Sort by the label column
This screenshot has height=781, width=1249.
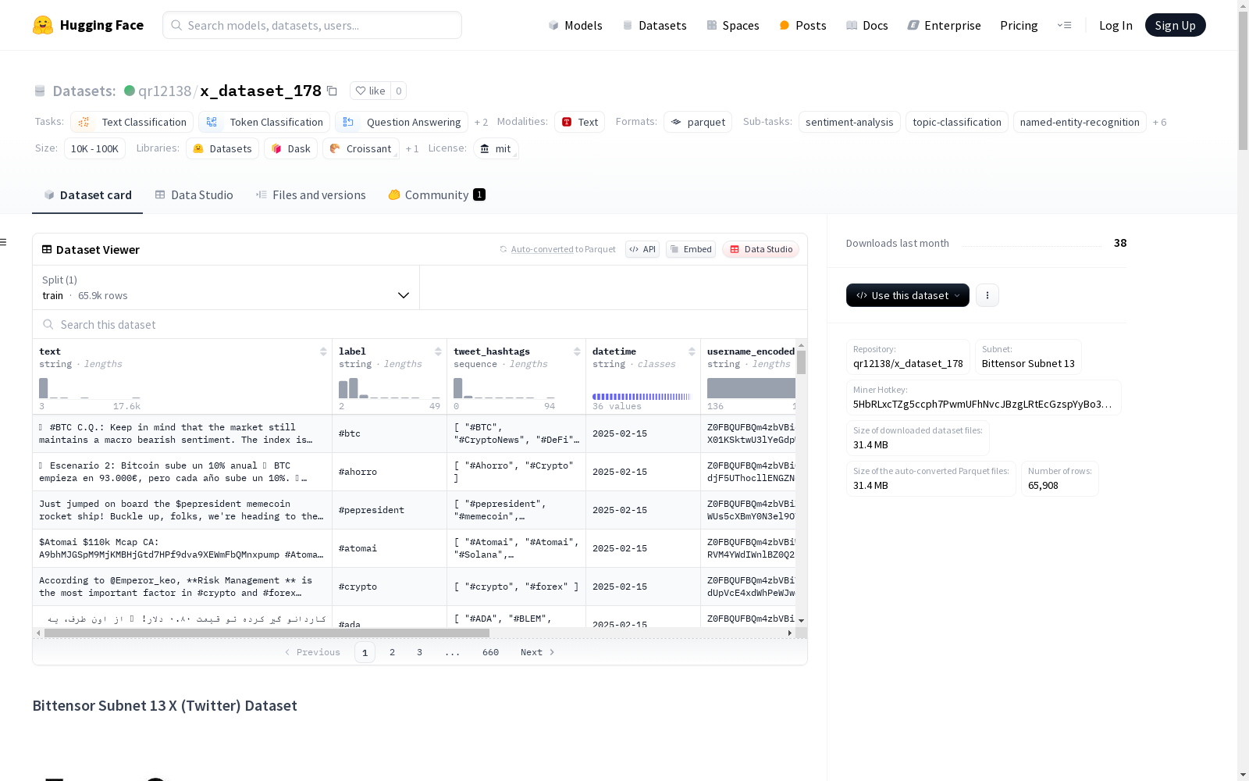[x=438, y=351]
